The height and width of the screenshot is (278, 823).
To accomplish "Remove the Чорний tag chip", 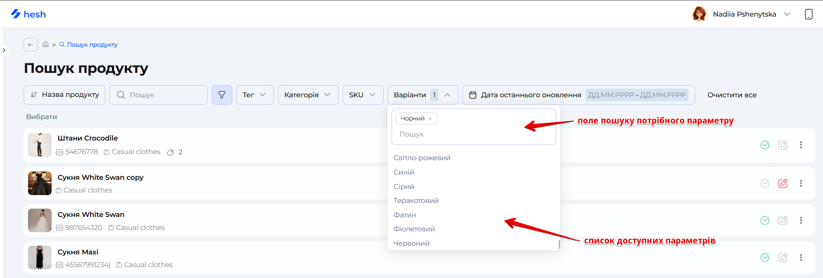I will click(x=430, y=119).
